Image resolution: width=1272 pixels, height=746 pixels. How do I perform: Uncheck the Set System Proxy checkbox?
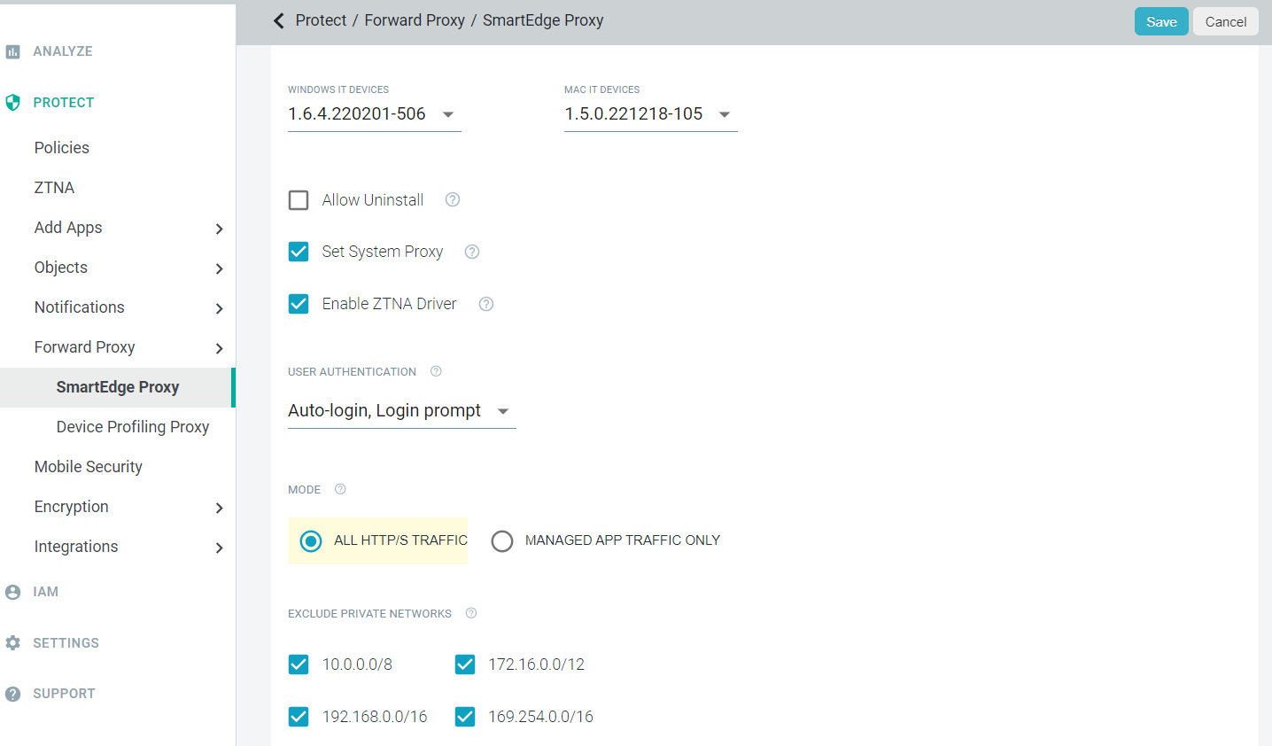[299, 252]
